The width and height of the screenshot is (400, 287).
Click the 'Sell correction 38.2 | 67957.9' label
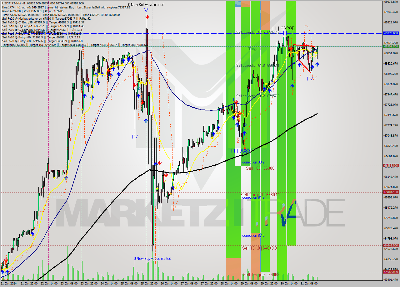pos(258,96)
